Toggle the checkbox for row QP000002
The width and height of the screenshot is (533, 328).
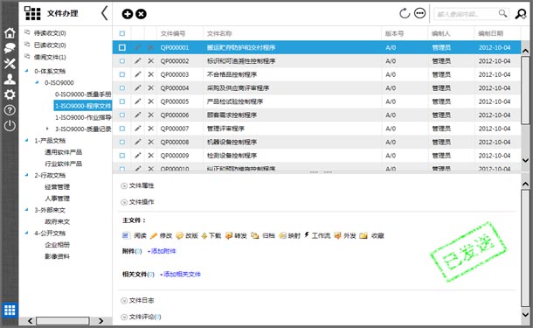(122, 61)
